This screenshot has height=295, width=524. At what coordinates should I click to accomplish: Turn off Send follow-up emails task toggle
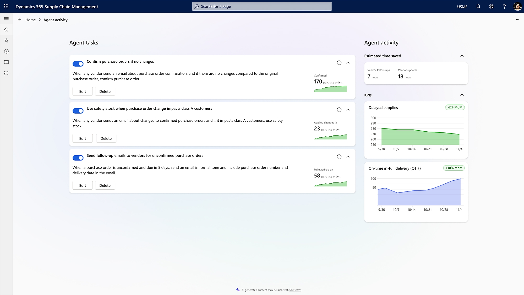click(78, 158)
